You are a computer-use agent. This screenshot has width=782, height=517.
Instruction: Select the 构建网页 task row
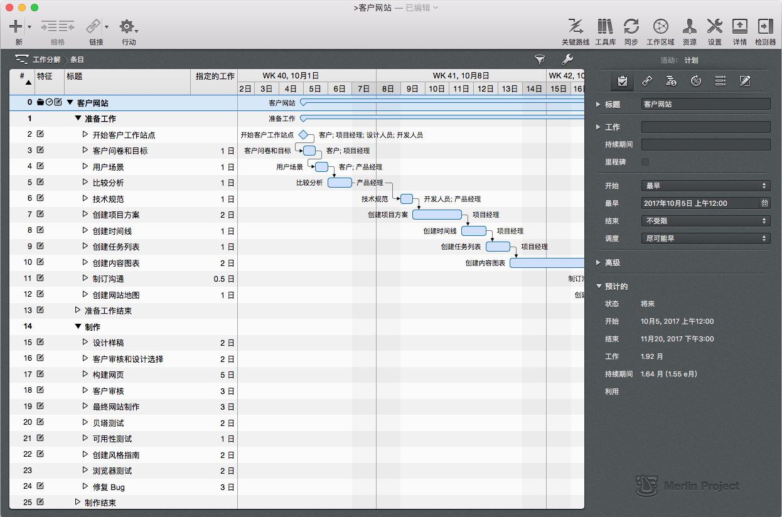pyautogui.click(x=108, y=375)
